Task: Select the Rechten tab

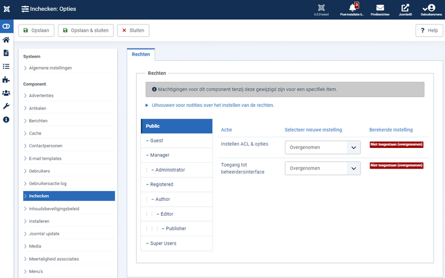Action: [x=141, y=54]
